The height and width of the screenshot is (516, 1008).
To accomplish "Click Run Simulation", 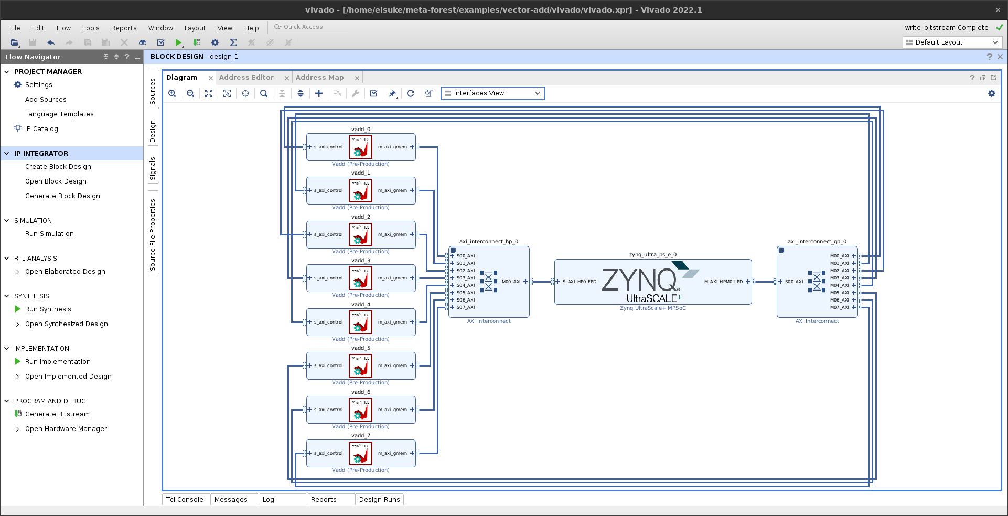I will click(49, 234).
